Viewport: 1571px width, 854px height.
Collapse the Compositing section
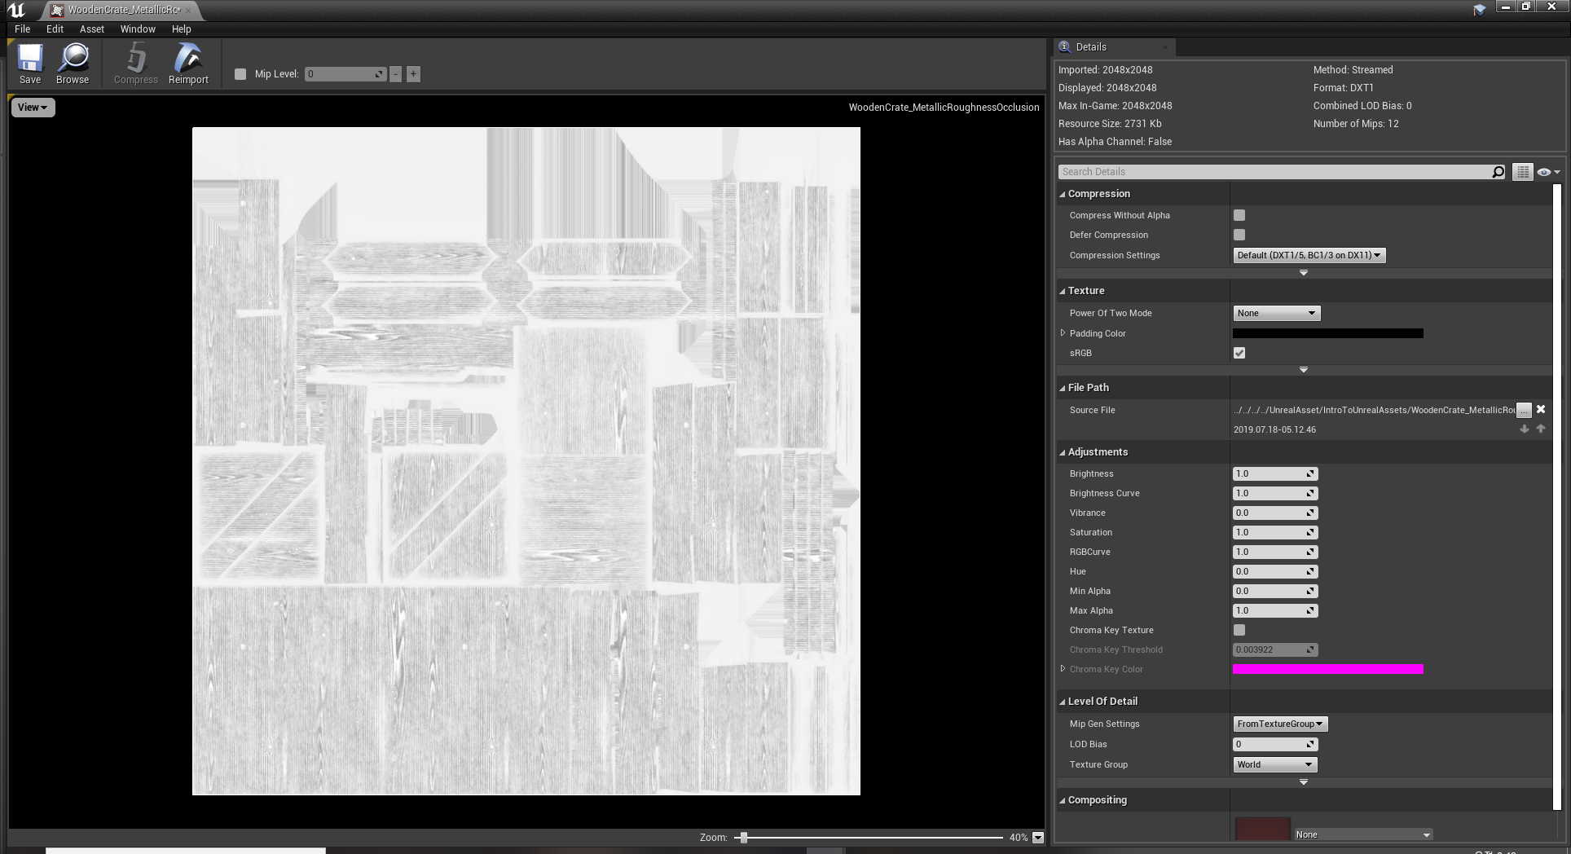point(1063,800)
